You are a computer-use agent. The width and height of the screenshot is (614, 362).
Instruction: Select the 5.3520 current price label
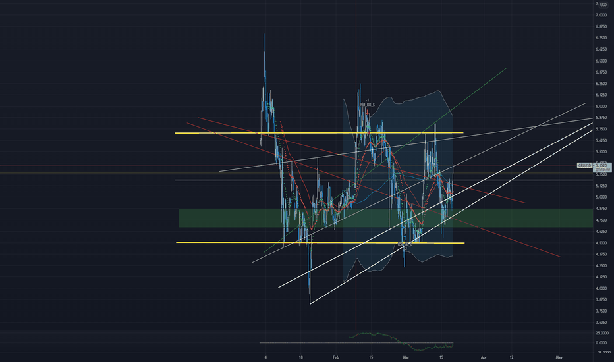pyautogui.click(x=603, y=166)
